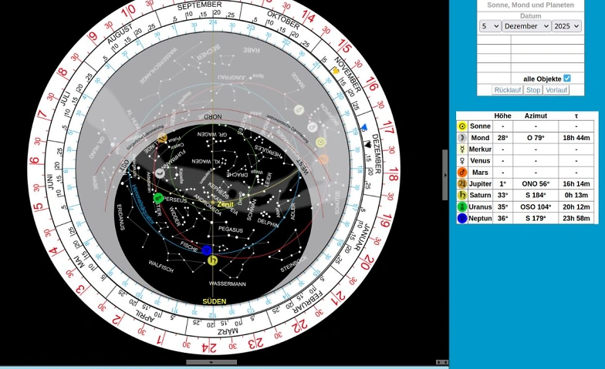Click the blue triangle marker near Dezember
The width and height of the screenshot is (605, 369).
[x=364, y=128]
